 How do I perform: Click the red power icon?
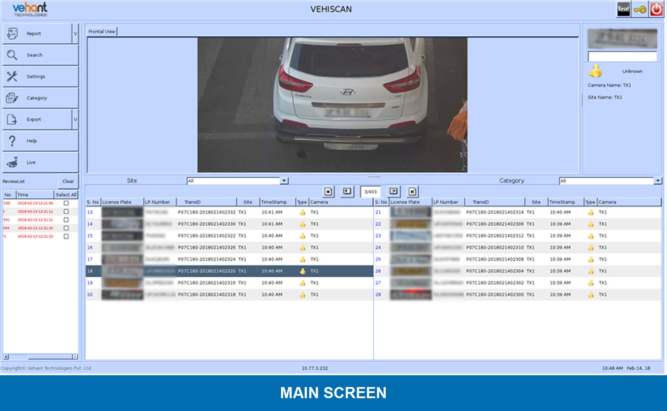(656, 9)
